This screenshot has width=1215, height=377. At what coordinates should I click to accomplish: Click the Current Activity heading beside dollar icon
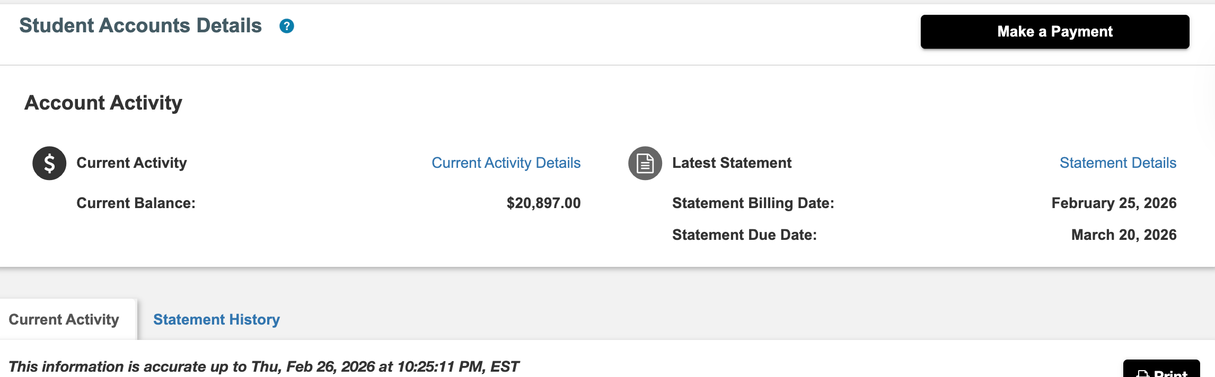coord(131,163)
